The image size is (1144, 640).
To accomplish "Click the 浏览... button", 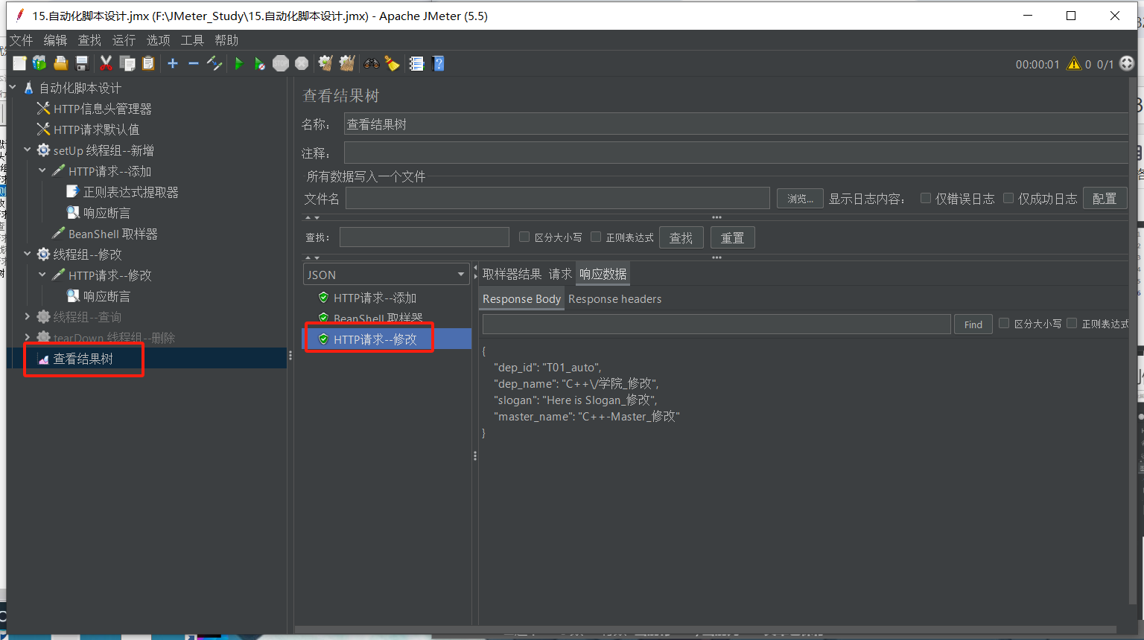I will [x=800, y=199].
